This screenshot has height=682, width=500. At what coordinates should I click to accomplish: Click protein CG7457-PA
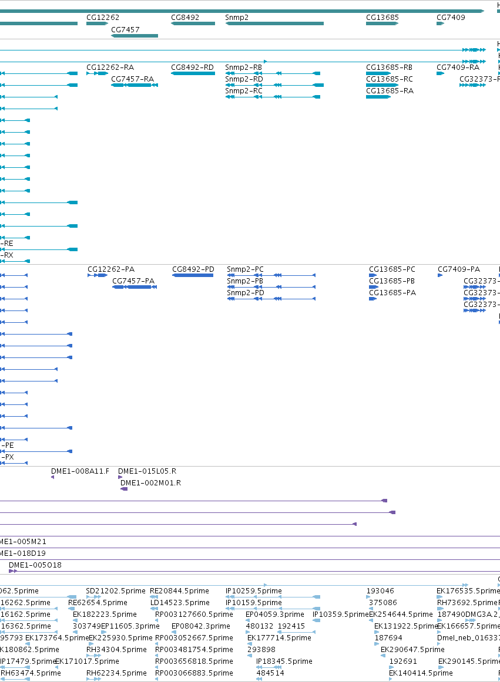coord(133,281)
